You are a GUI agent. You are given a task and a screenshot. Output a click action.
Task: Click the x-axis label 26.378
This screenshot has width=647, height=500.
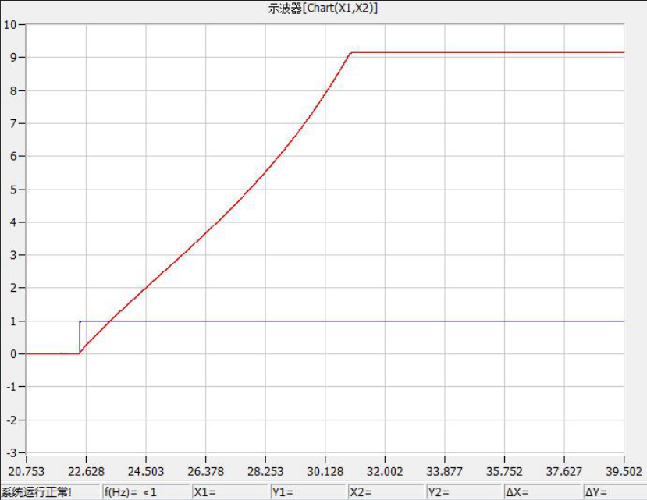coord(204,470)
